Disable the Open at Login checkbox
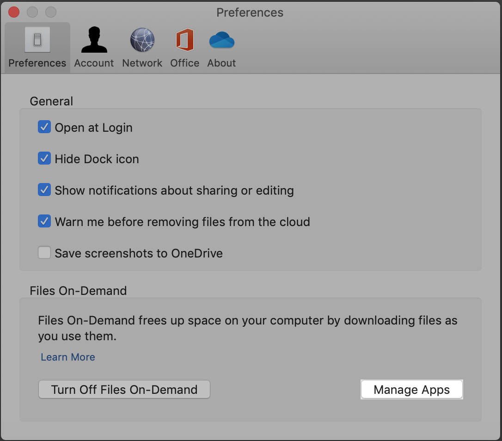This screenshot has height=441, width=502. 44,127
